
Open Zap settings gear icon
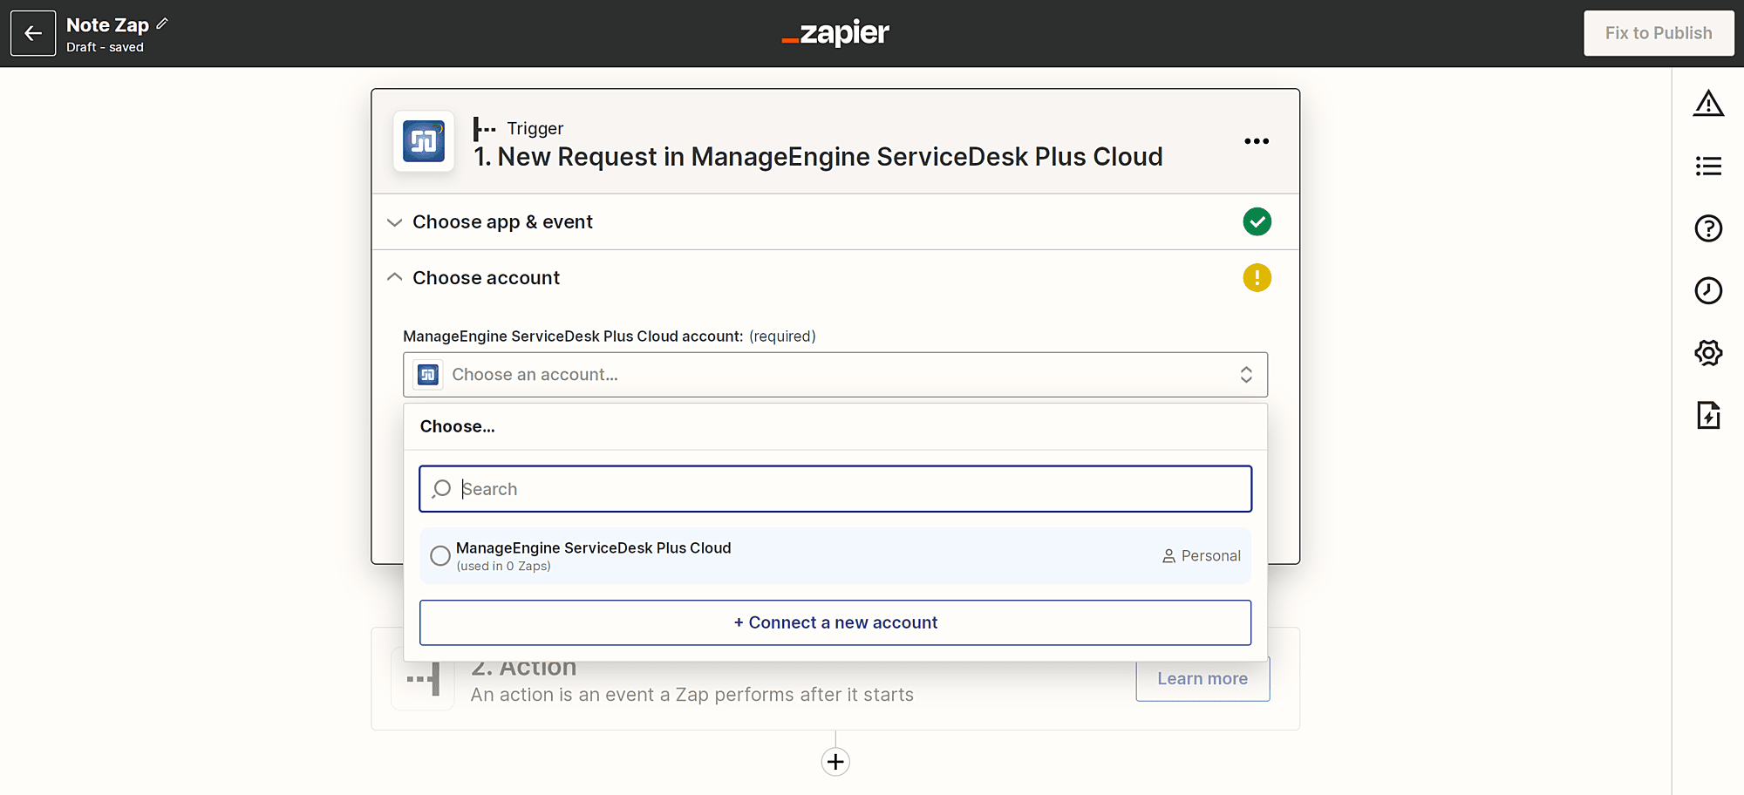tap(1707, 353)
